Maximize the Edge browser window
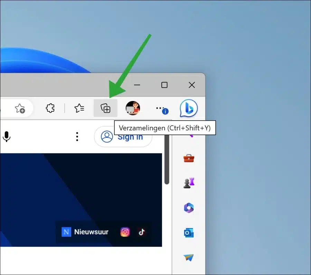Image resolution: width=311 pixels, height=275 pixels. point(164,85)
